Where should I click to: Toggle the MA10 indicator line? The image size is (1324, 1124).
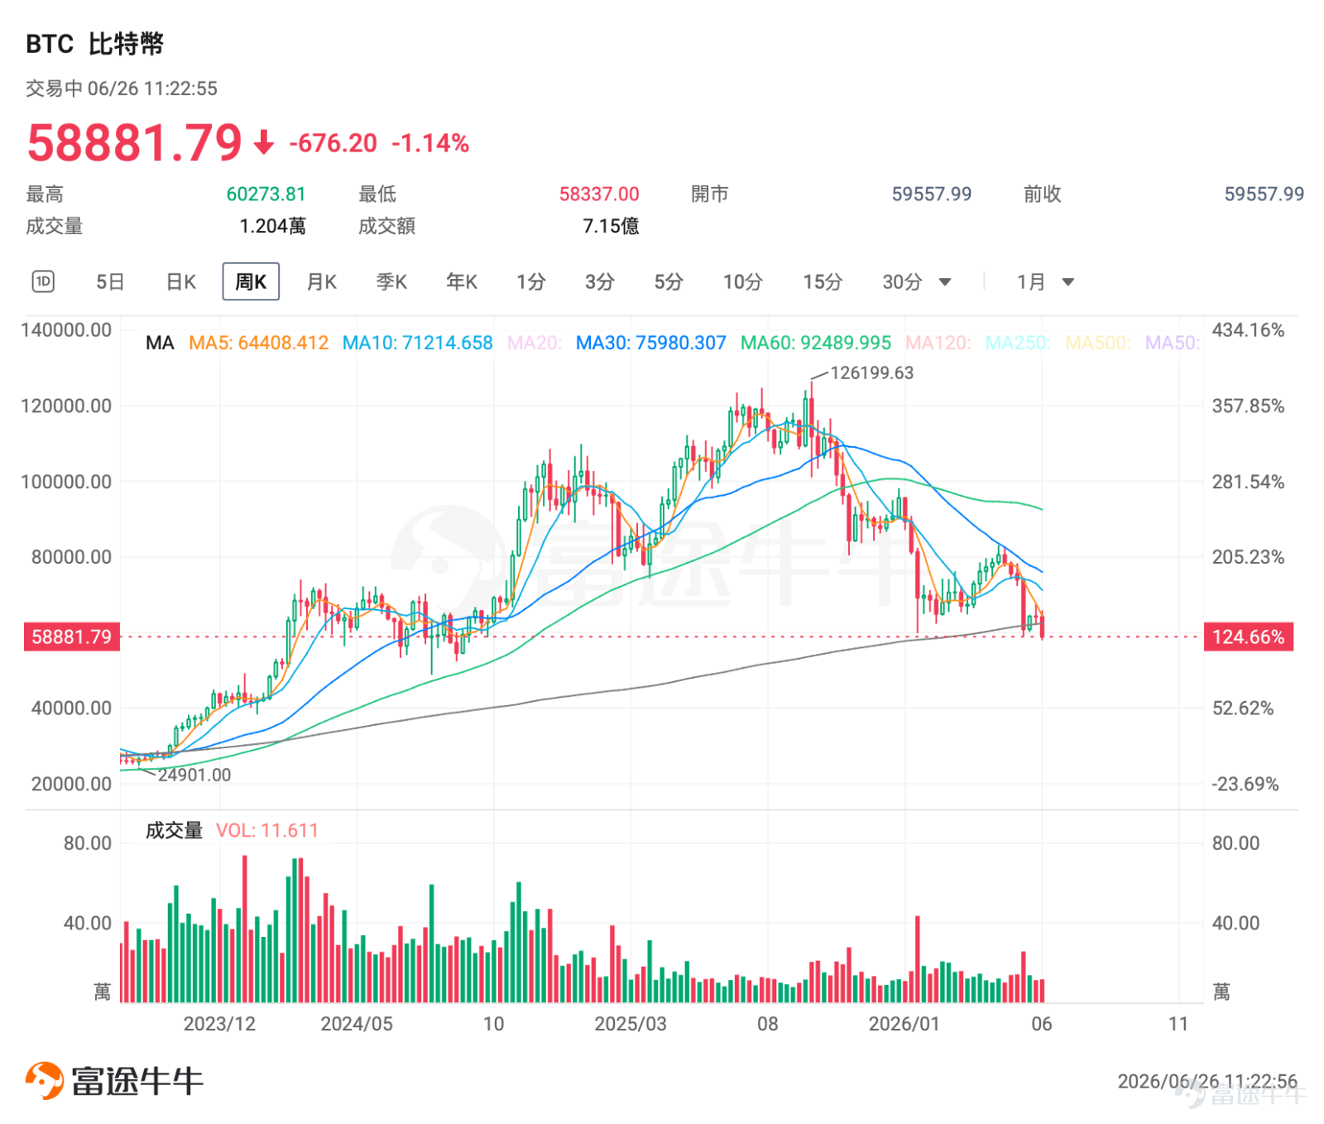(x=417, y=343)
